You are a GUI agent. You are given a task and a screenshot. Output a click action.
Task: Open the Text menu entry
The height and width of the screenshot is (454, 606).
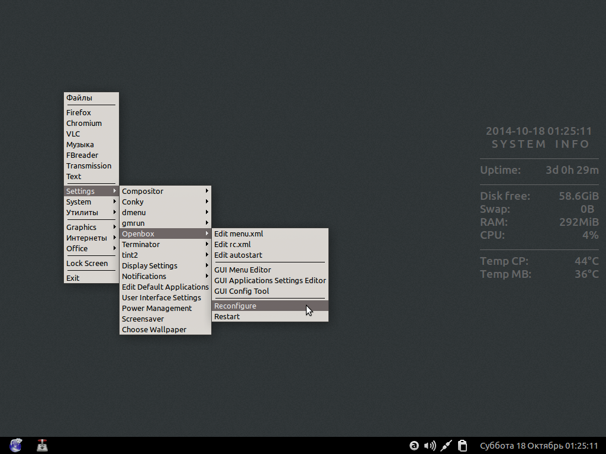pyautogui.click(x=91, y=176)
